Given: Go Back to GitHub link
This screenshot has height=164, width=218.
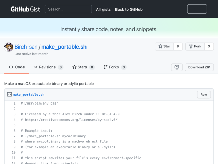Looking at the screenshot, I should (x=129, y=9).
